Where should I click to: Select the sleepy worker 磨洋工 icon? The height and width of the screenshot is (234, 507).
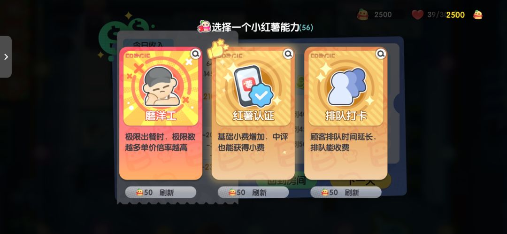click(x=161, y=86)
